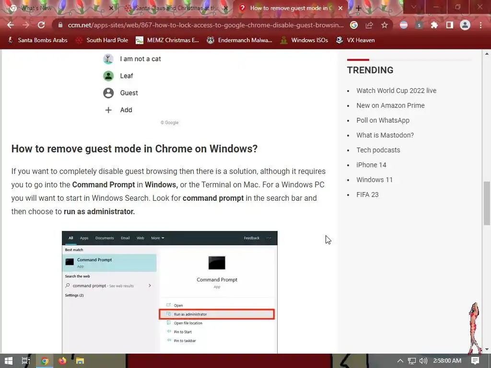The width and height of the screenshot is (491, 368).
Task: Open Task View on the taskbar
Action: click(26, 361)
